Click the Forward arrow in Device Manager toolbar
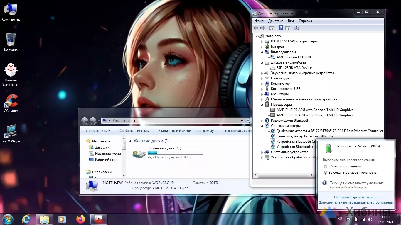Screen dimensions: 401x225 [263, 28]
